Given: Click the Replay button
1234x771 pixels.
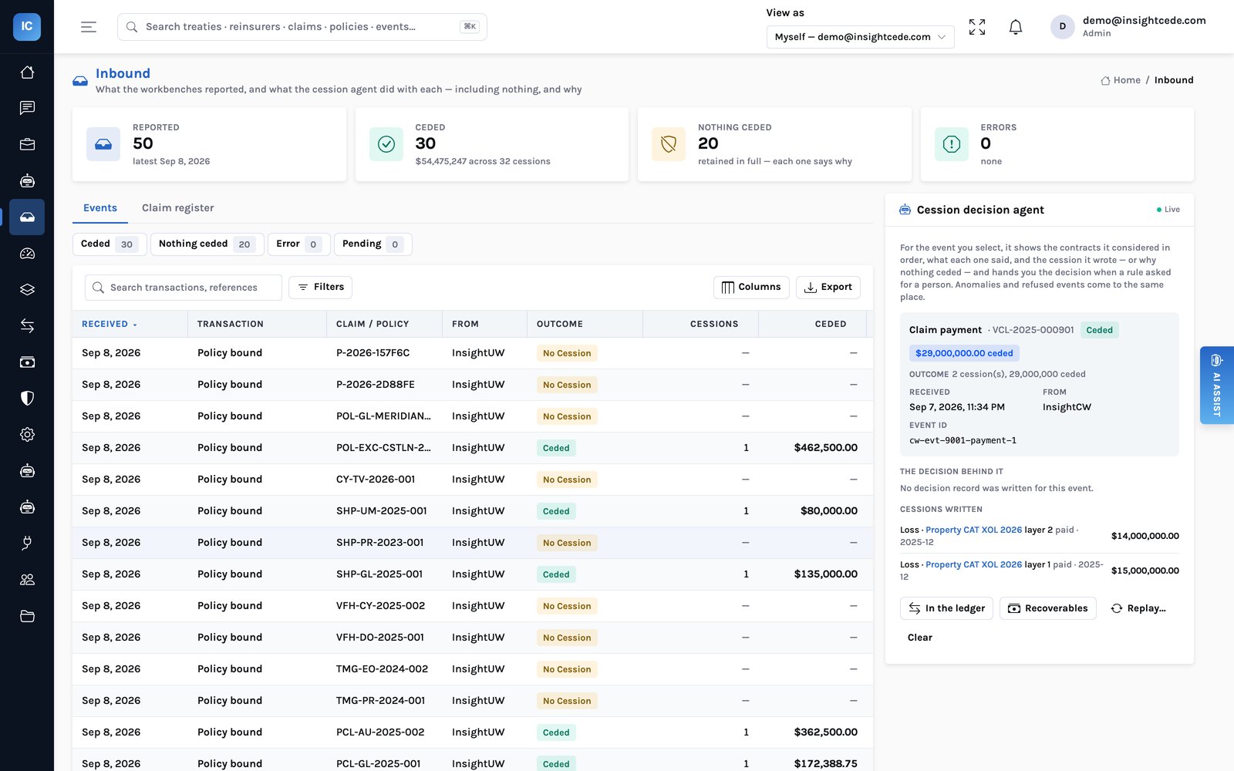Looking at the screenshot, I should point(1138,608).
